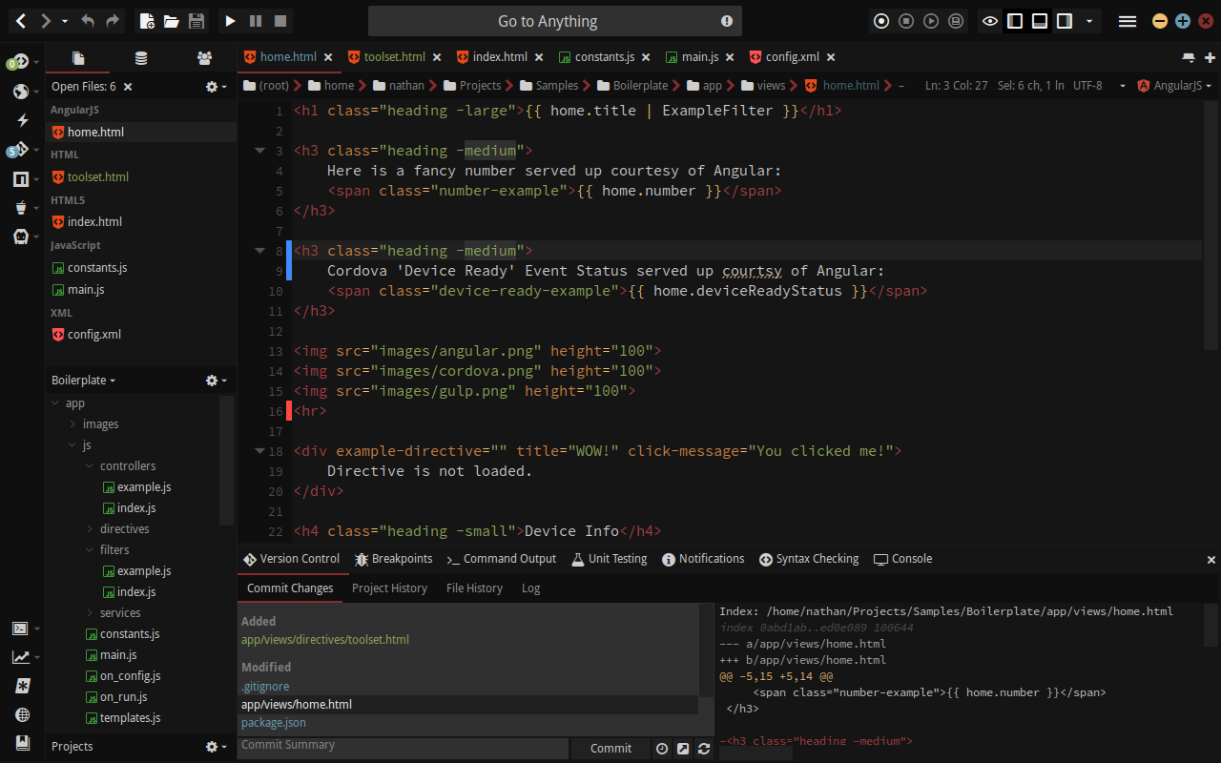Open the database stack icon panel tab
Image resolution: width=1221 pixels, height=763 pixels.
pyautogui.click(x=139, y=56)
